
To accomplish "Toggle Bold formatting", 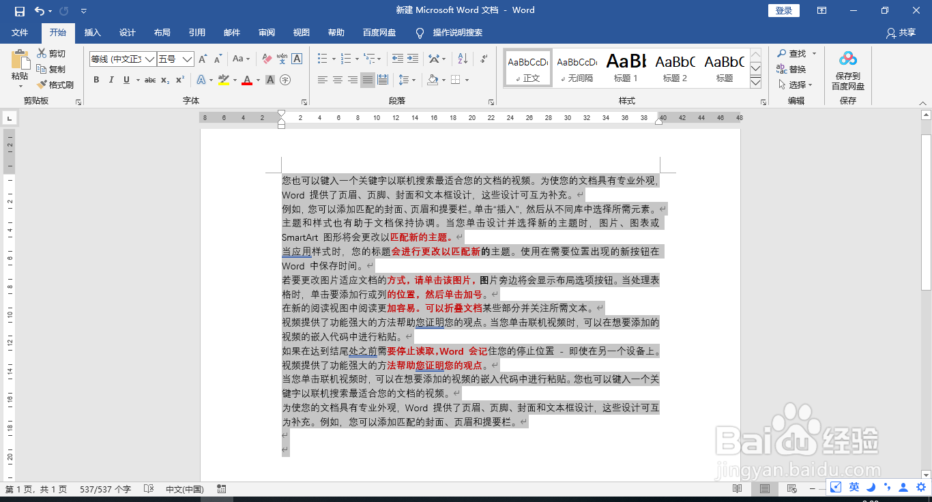I will pyautogui.click(x=96, y=80).
